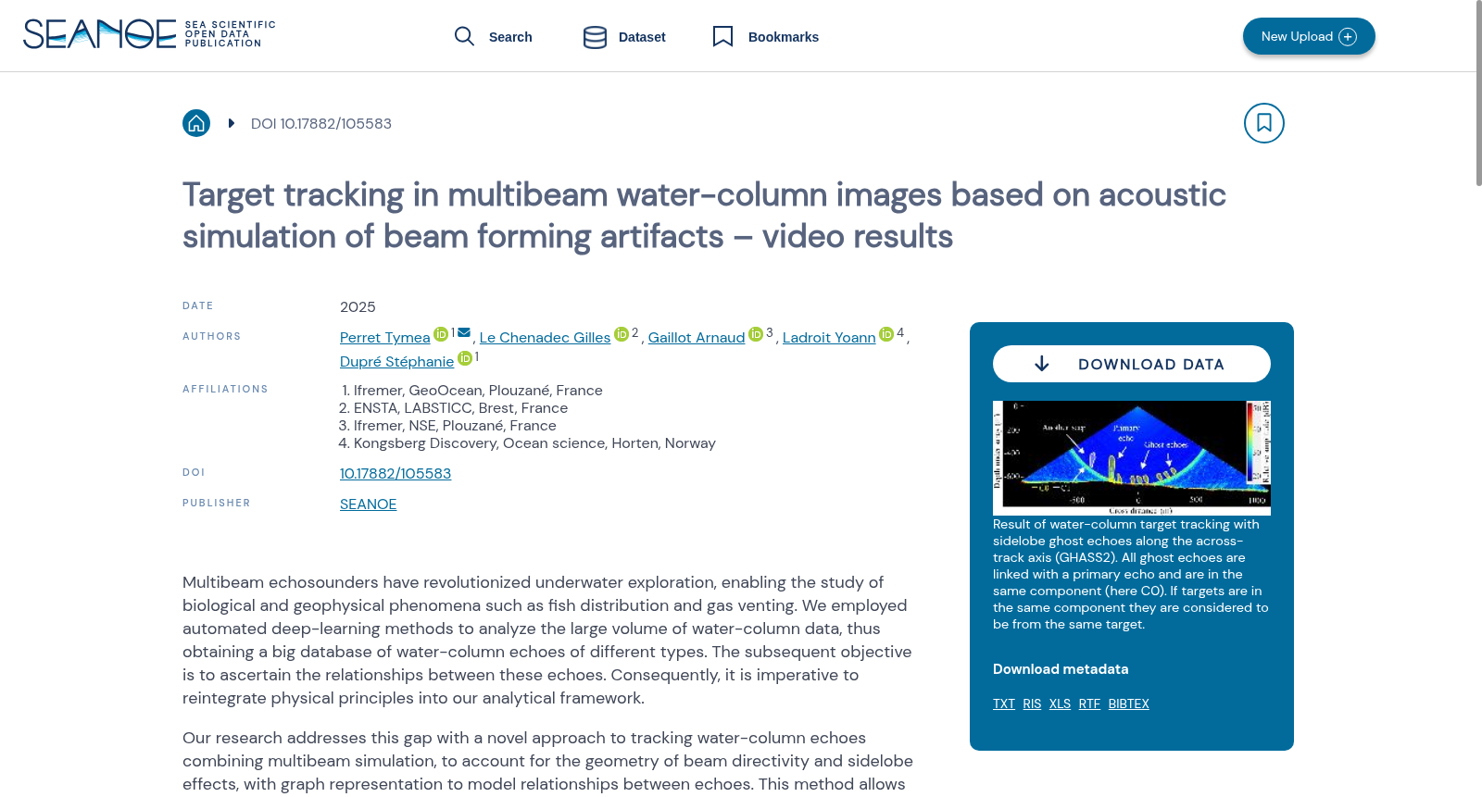Click email envelope icon for Perret Tymea
Viewport: 1482px width, 797px height.
tap(464, 332)
